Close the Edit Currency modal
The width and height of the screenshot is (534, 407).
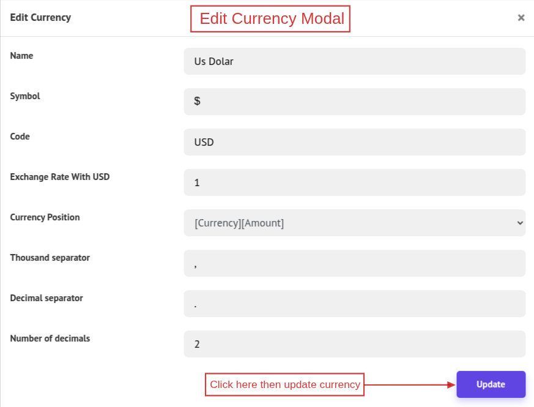[521, 18]
